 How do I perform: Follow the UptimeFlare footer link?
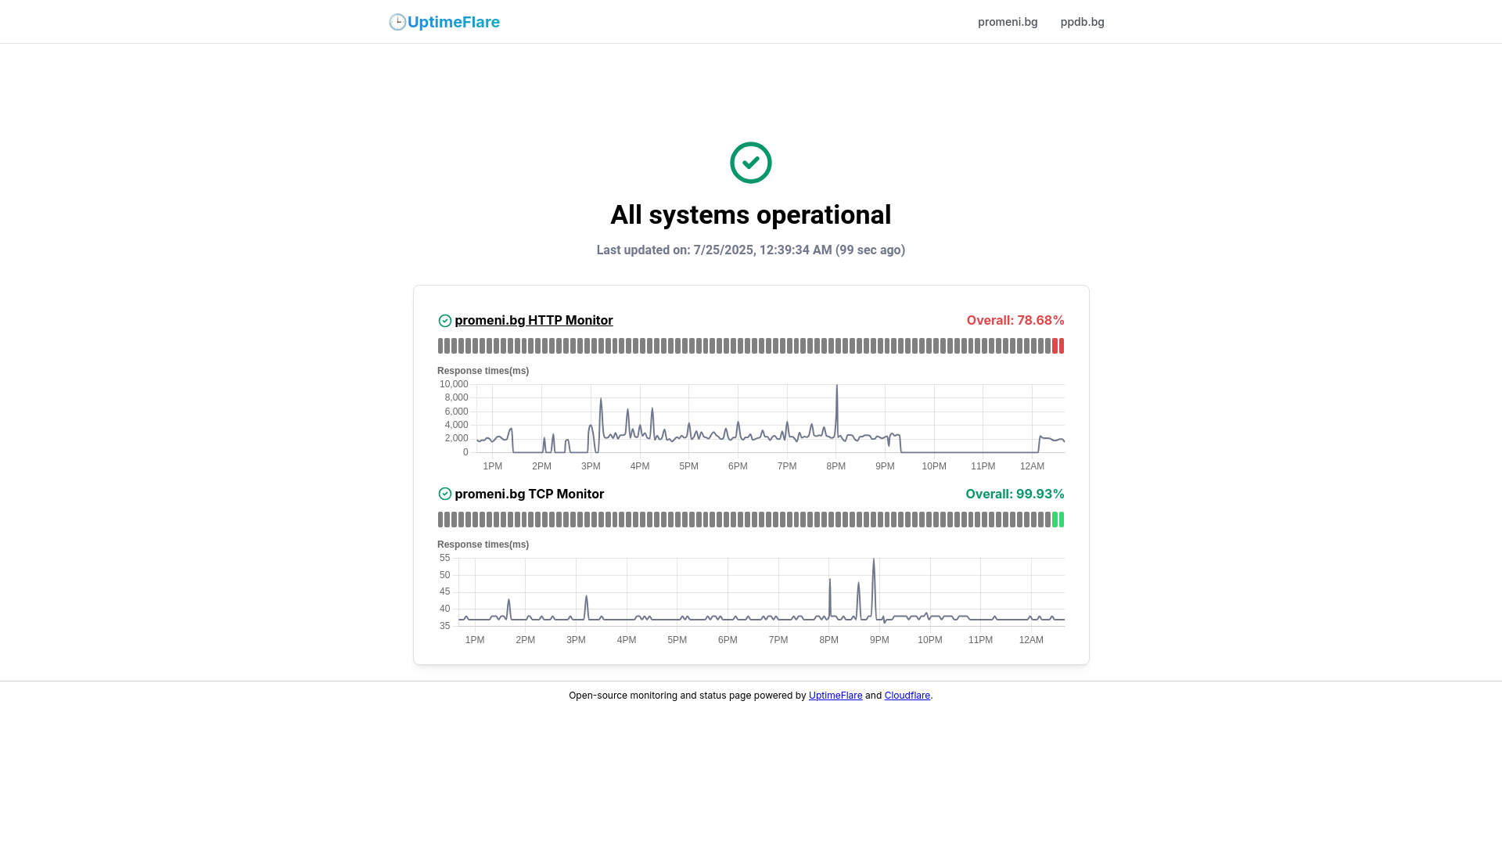835,696
